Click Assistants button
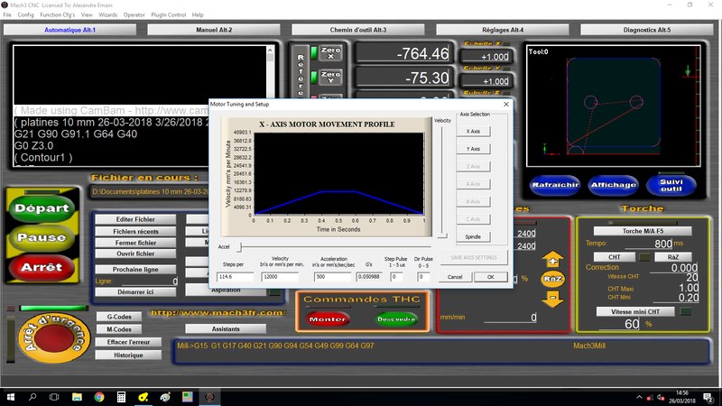This screenshot has width=722, height=406. 226,329
